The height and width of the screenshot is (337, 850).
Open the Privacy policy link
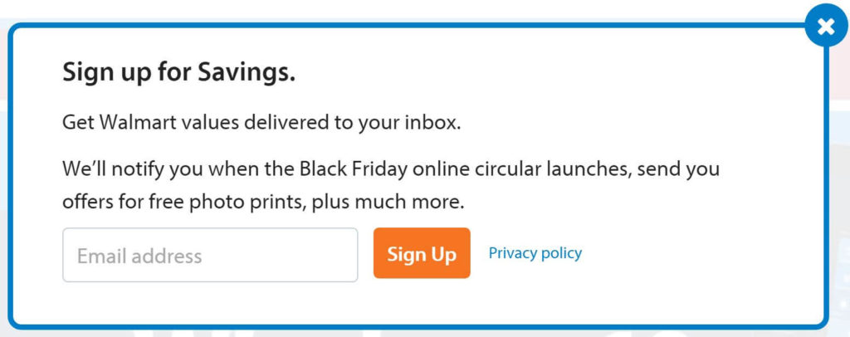535,253
